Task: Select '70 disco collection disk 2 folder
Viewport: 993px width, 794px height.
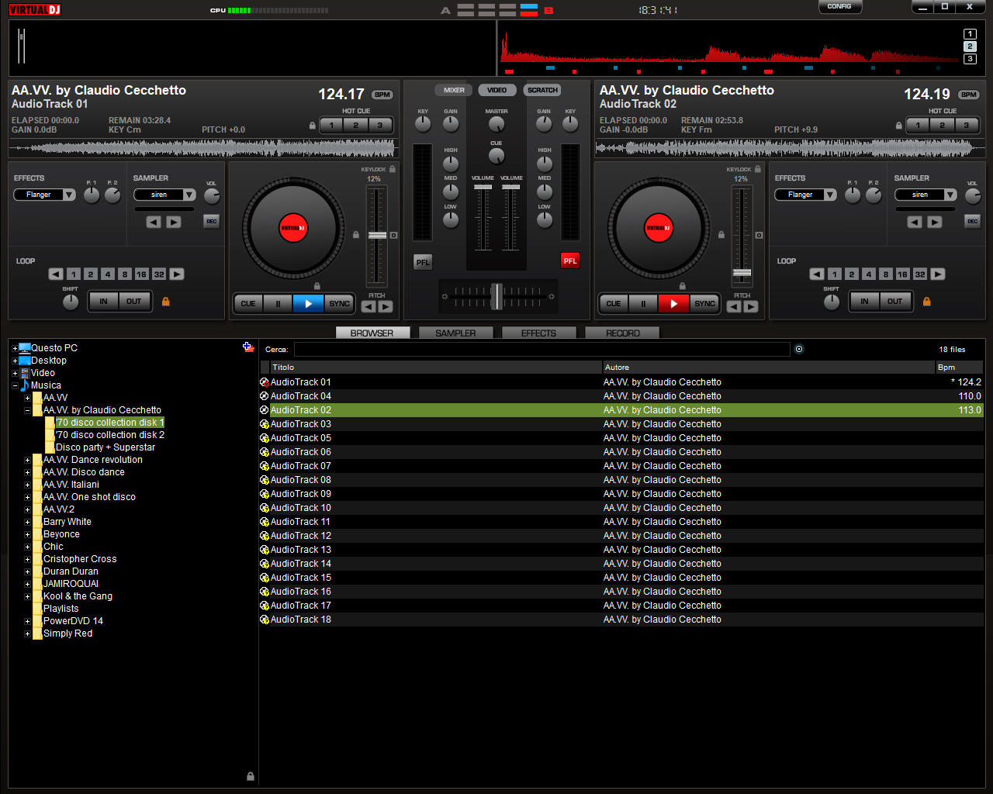Action: pos(110,435)
